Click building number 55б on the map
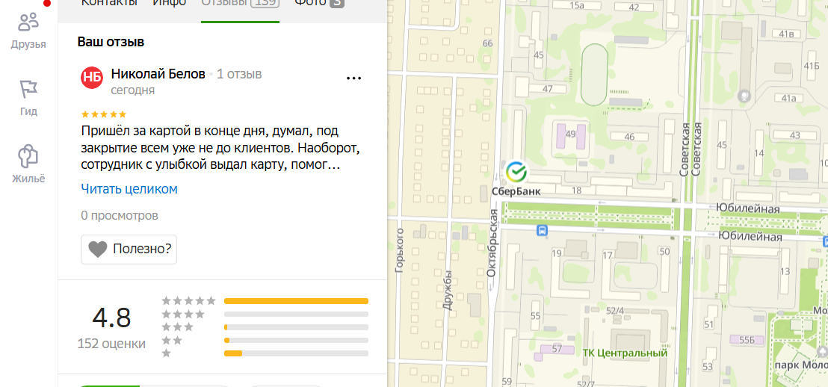 pos(747,340)
